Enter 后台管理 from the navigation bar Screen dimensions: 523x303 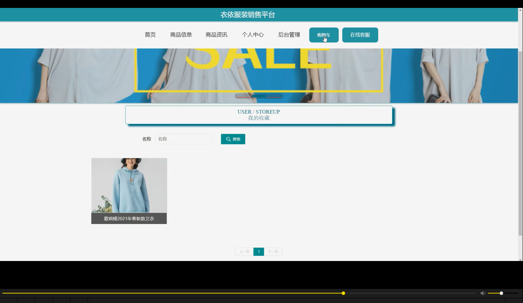pyautogui.click(x=289, y=34)
